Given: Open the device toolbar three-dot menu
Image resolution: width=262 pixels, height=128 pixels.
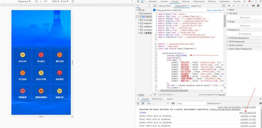Looking at the screenshot, I should pos(132,1).
